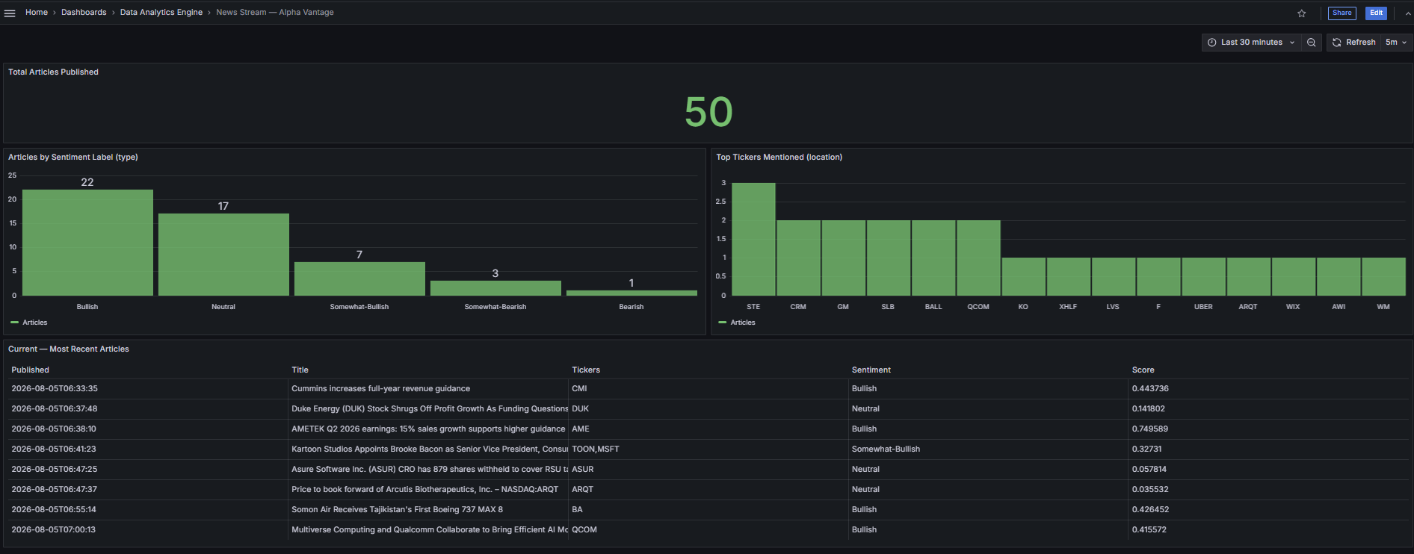
Task: Click the Edit dashboard button
Action: click(x=1376, y=13)
